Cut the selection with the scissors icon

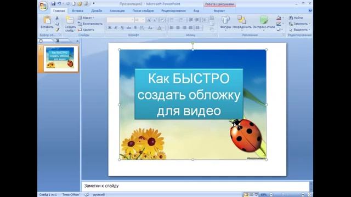[x=57, y=18]
